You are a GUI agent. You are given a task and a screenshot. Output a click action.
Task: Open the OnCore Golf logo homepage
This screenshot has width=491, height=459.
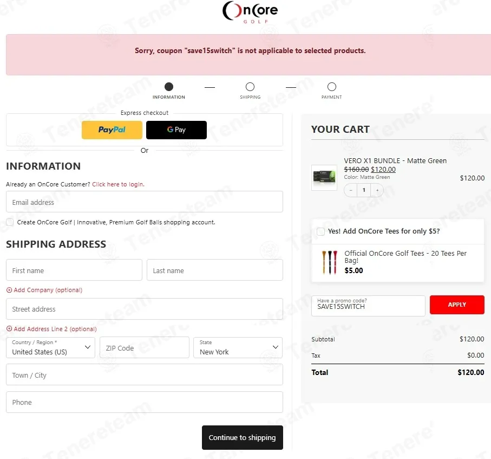(x=250, y=12)
